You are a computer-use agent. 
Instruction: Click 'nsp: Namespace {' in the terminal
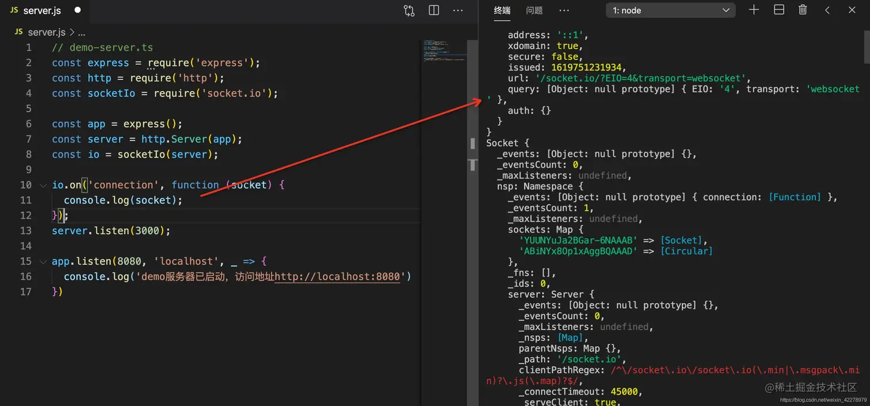click(x=541, y=186)
